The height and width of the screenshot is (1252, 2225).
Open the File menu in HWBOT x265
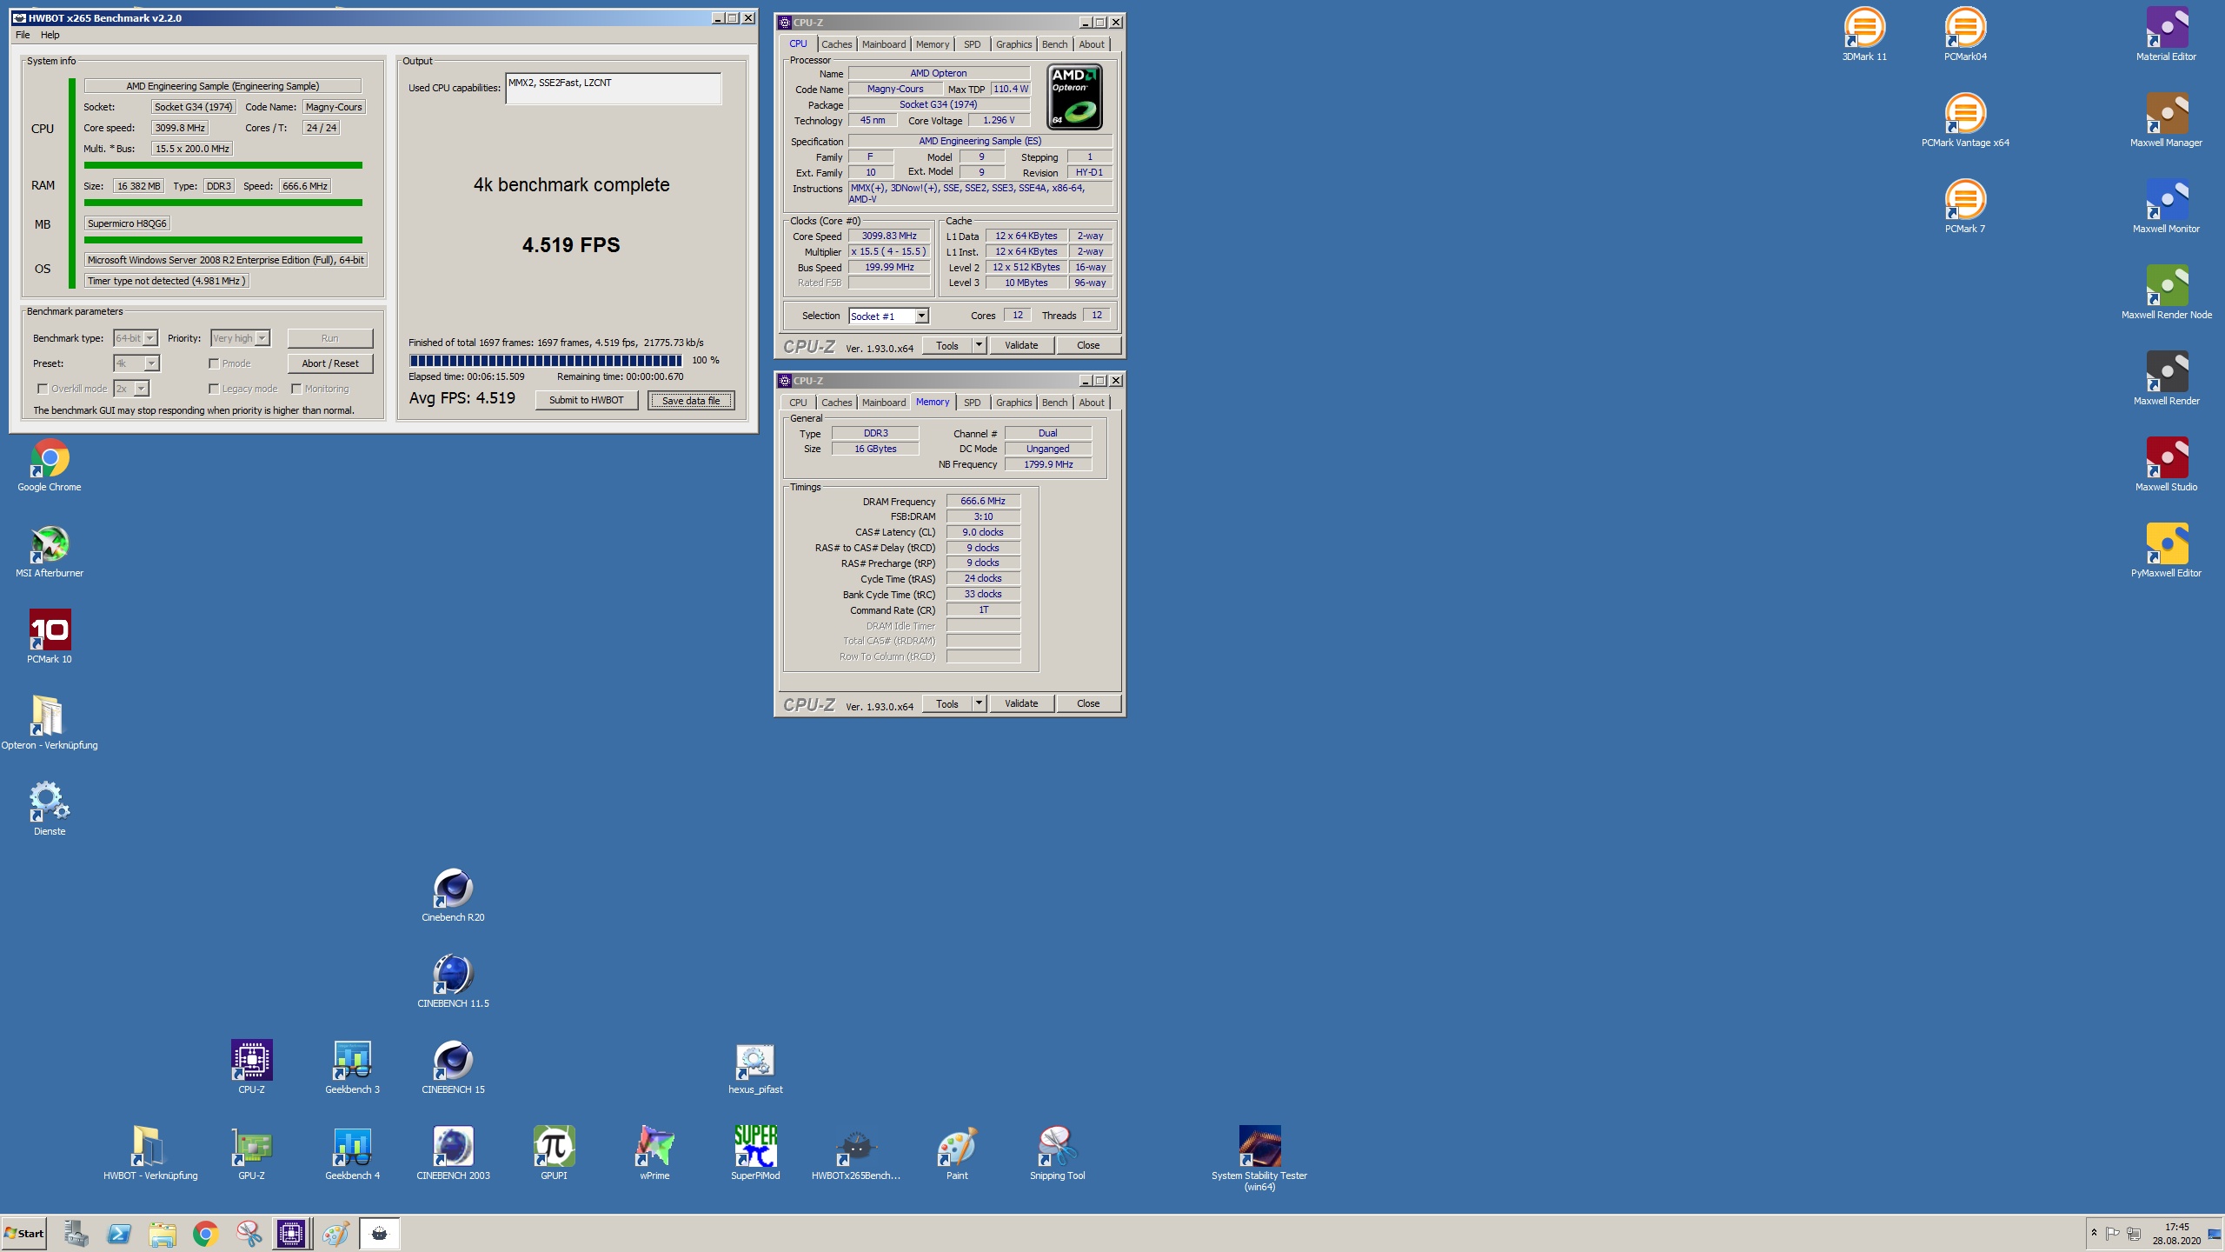coord(23,35)
